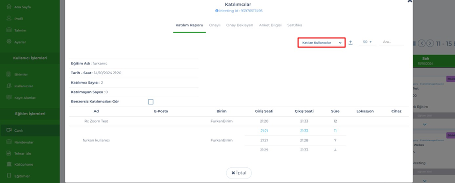Sort by the Cihaz column header

click(396, 111)
